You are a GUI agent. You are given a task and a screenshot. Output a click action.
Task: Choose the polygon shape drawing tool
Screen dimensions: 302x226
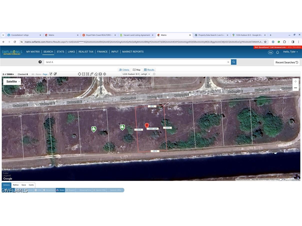click(88, 74)
